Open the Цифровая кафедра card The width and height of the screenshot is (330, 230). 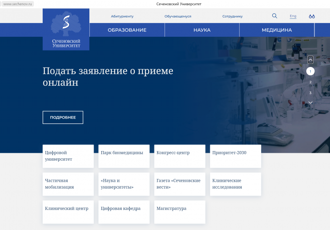pyautogui.click(x=124, y=212)
